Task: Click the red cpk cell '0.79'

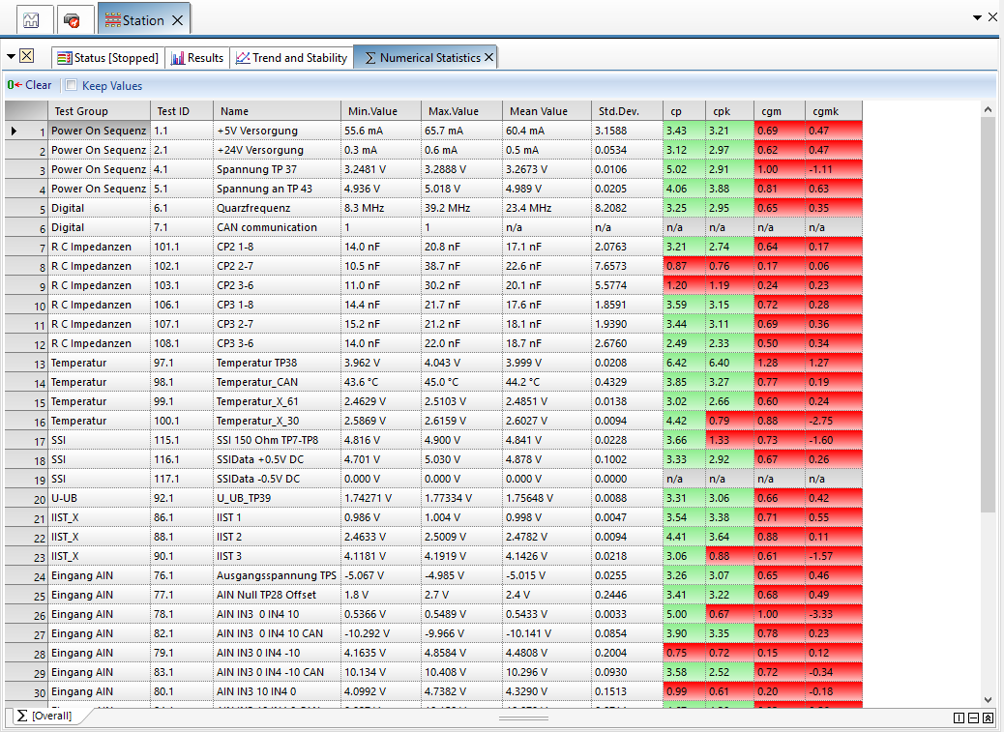Action: point(729,421)
